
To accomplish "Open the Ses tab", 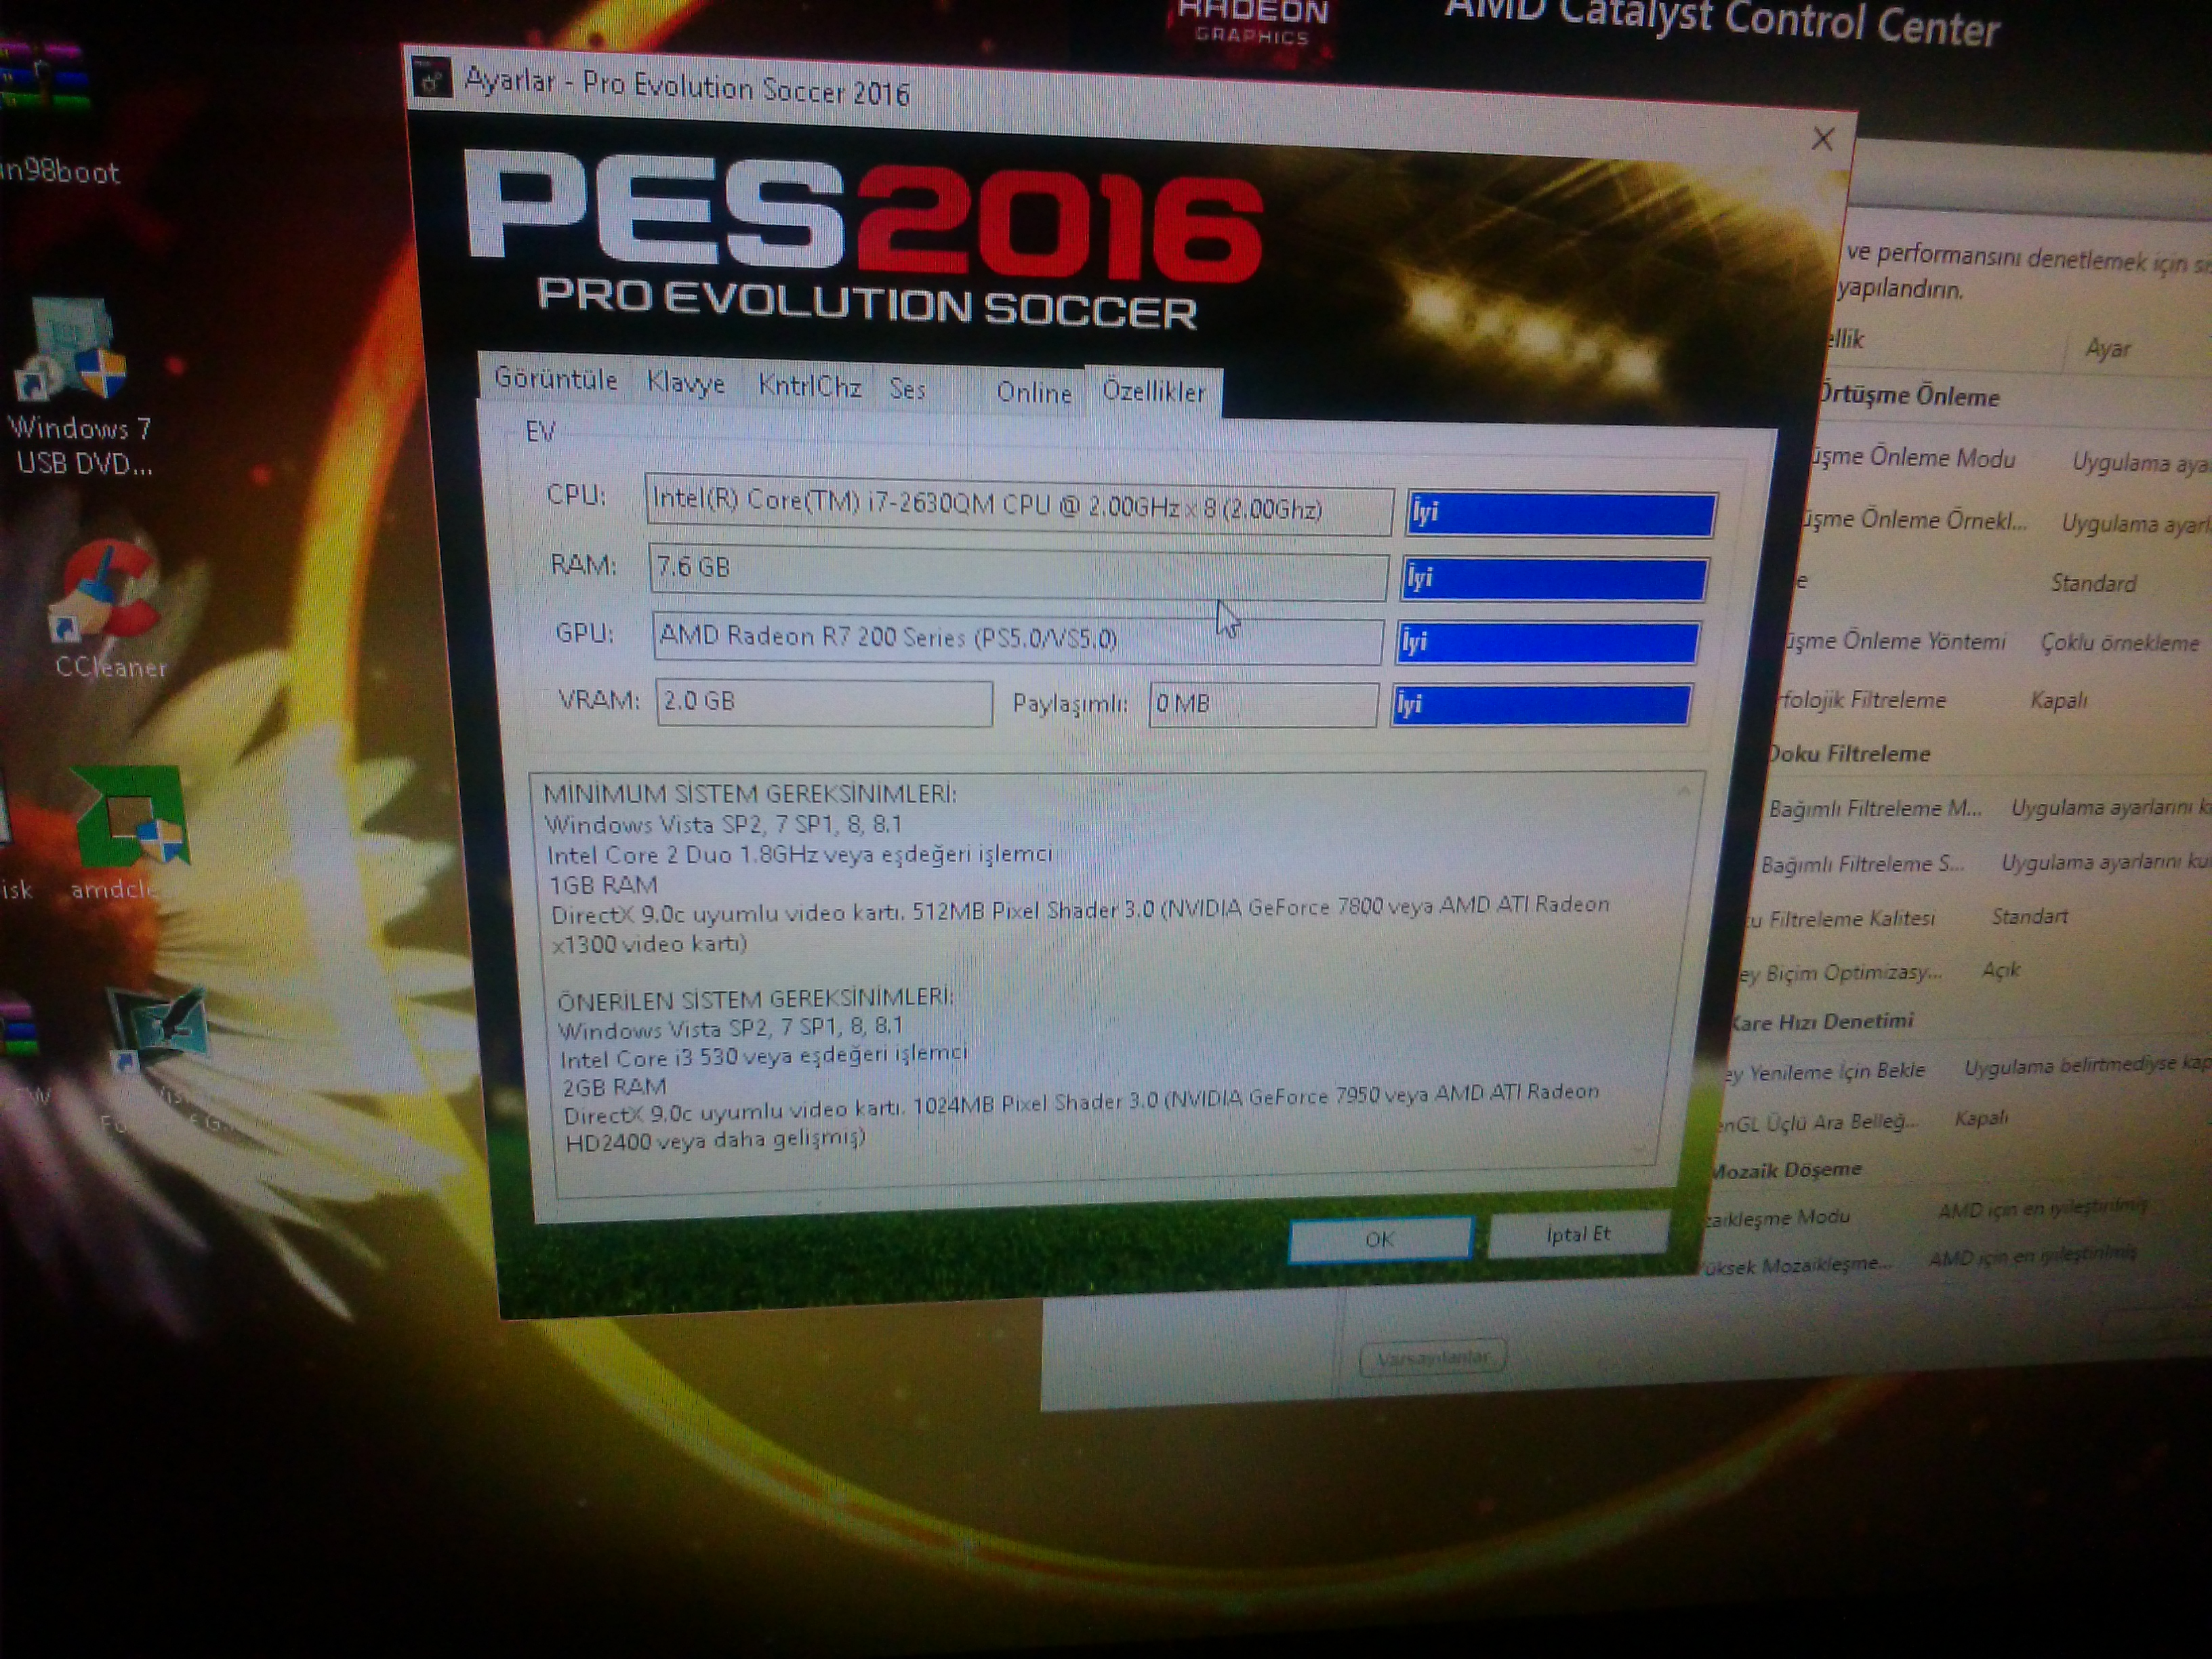I will [908, 389].
